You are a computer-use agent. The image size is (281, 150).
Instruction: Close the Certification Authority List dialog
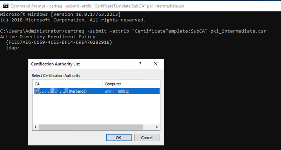pyautogui.click(x=156, y=64)
